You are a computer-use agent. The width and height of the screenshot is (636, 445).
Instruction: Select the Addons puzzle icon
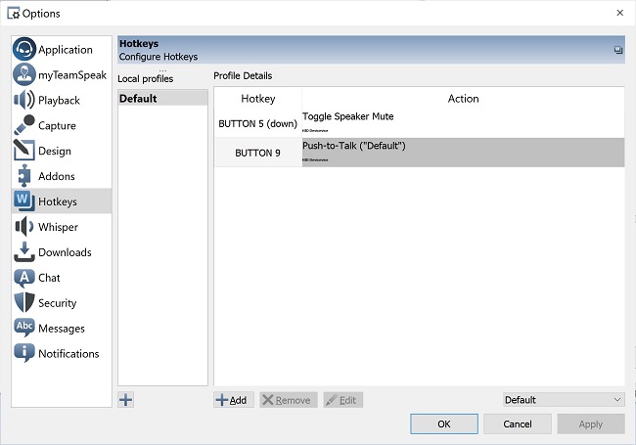[x=24, y=177]
